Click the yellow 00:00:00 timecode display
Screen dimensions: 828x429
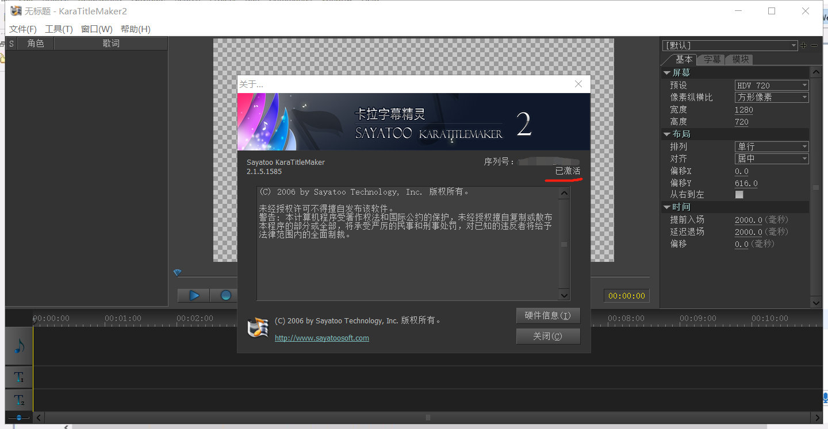tap(627, 296)
